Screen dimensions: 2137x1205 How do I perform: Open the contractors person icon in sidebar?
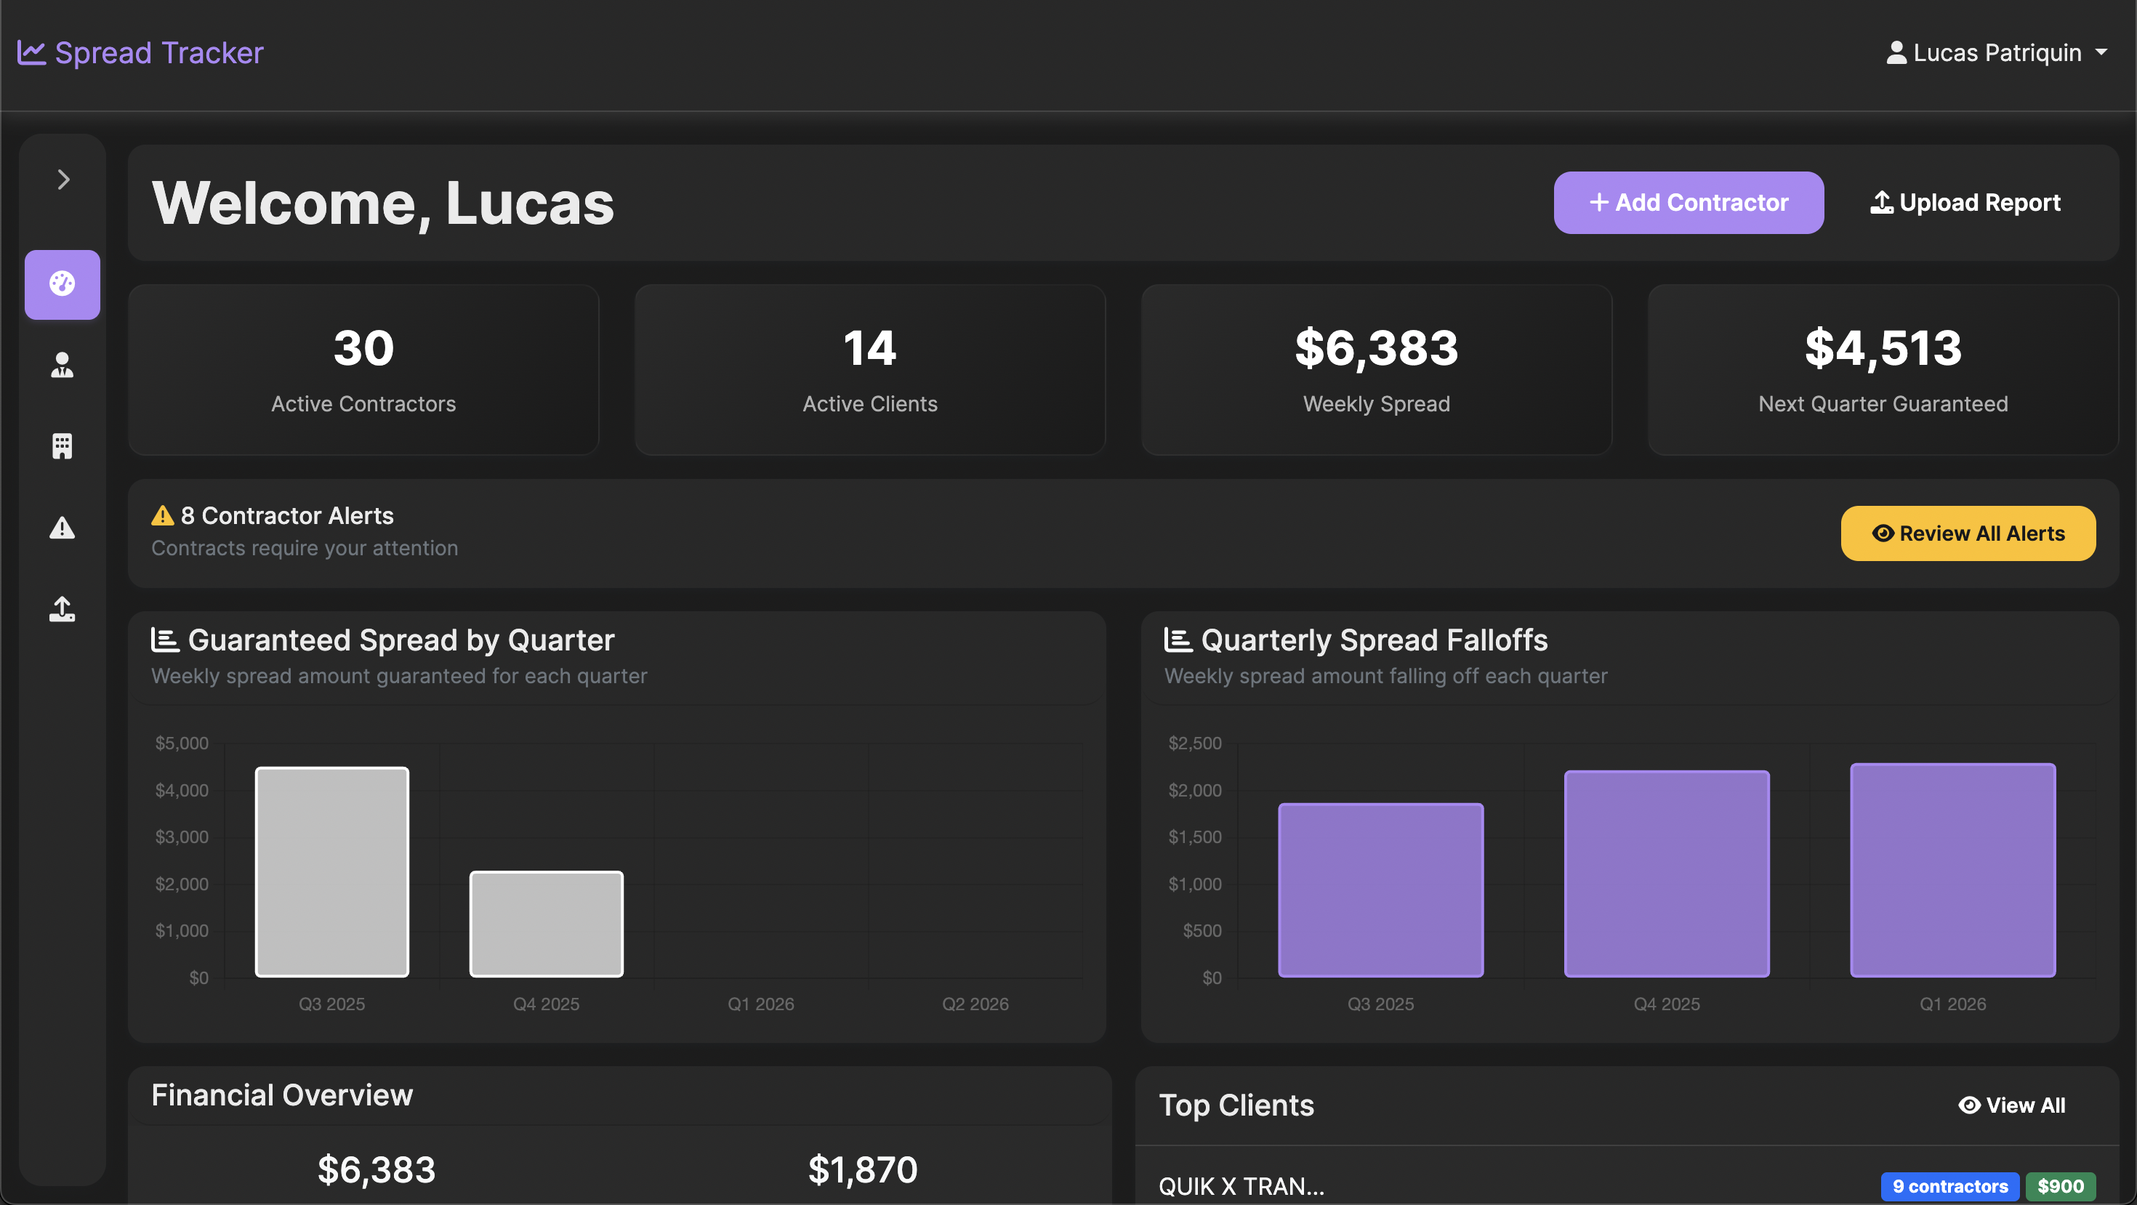click(x=63, y=365)
